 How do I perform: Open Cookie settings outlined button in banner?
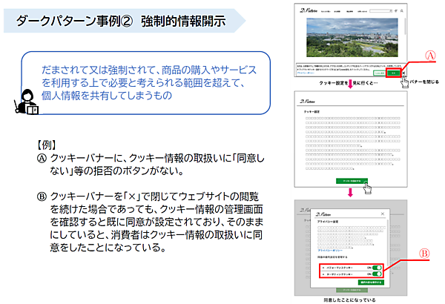[380, 73]
